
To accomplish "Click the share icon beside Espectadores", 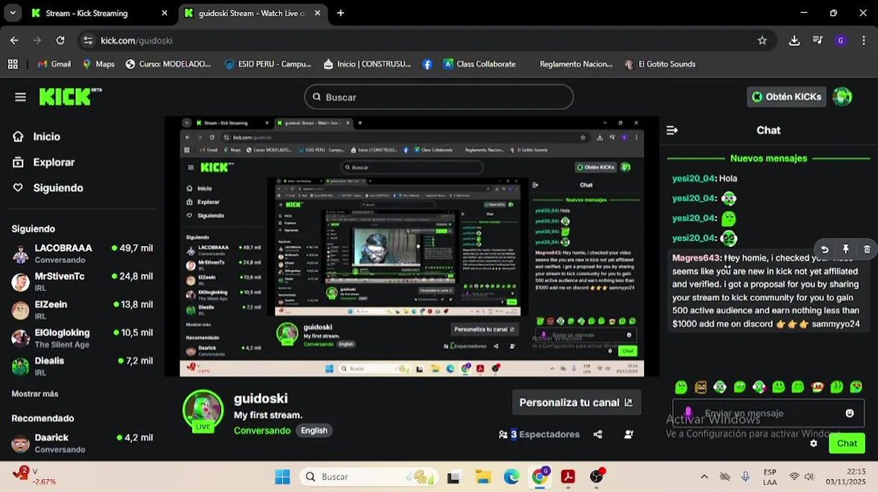I will 598,434.
